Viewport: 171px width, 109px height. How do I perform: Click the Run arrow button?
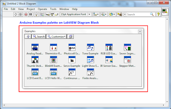[x=16, y=14]
